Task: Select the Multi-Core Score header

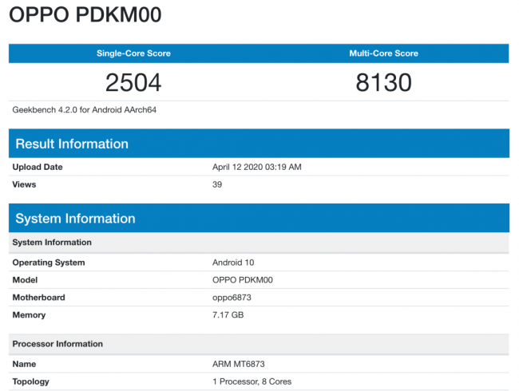Action: pyautogui.click(x=383, y=53)
